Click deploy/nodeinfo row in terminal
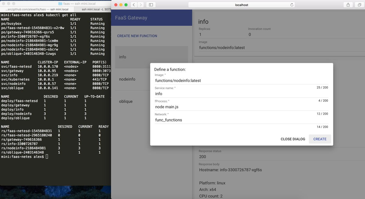 44,114
